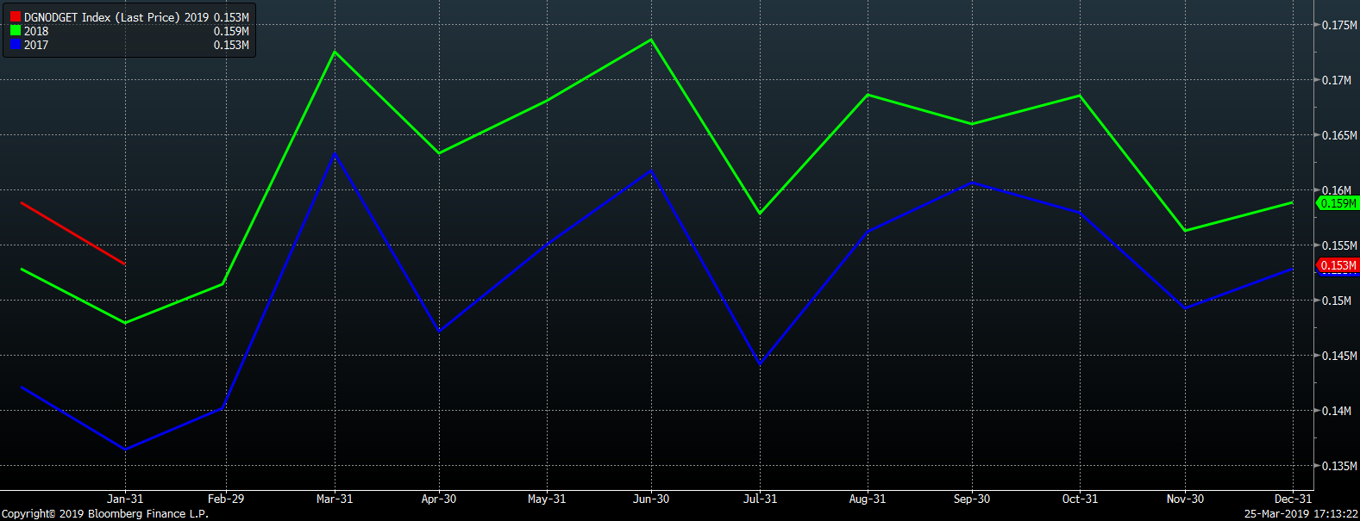Click the Jun-30 date on x-axis
The image size is (1360, 521).
pyautogui.click(x=651, y=499)
